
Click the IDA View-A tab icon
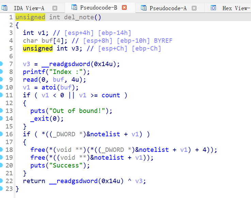click(6, 8)
